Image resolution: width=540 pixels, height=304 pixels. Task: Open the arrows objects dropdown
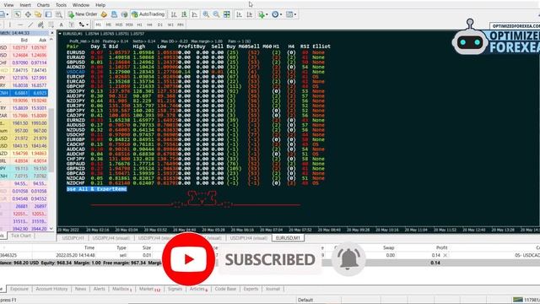coord(84,24)
